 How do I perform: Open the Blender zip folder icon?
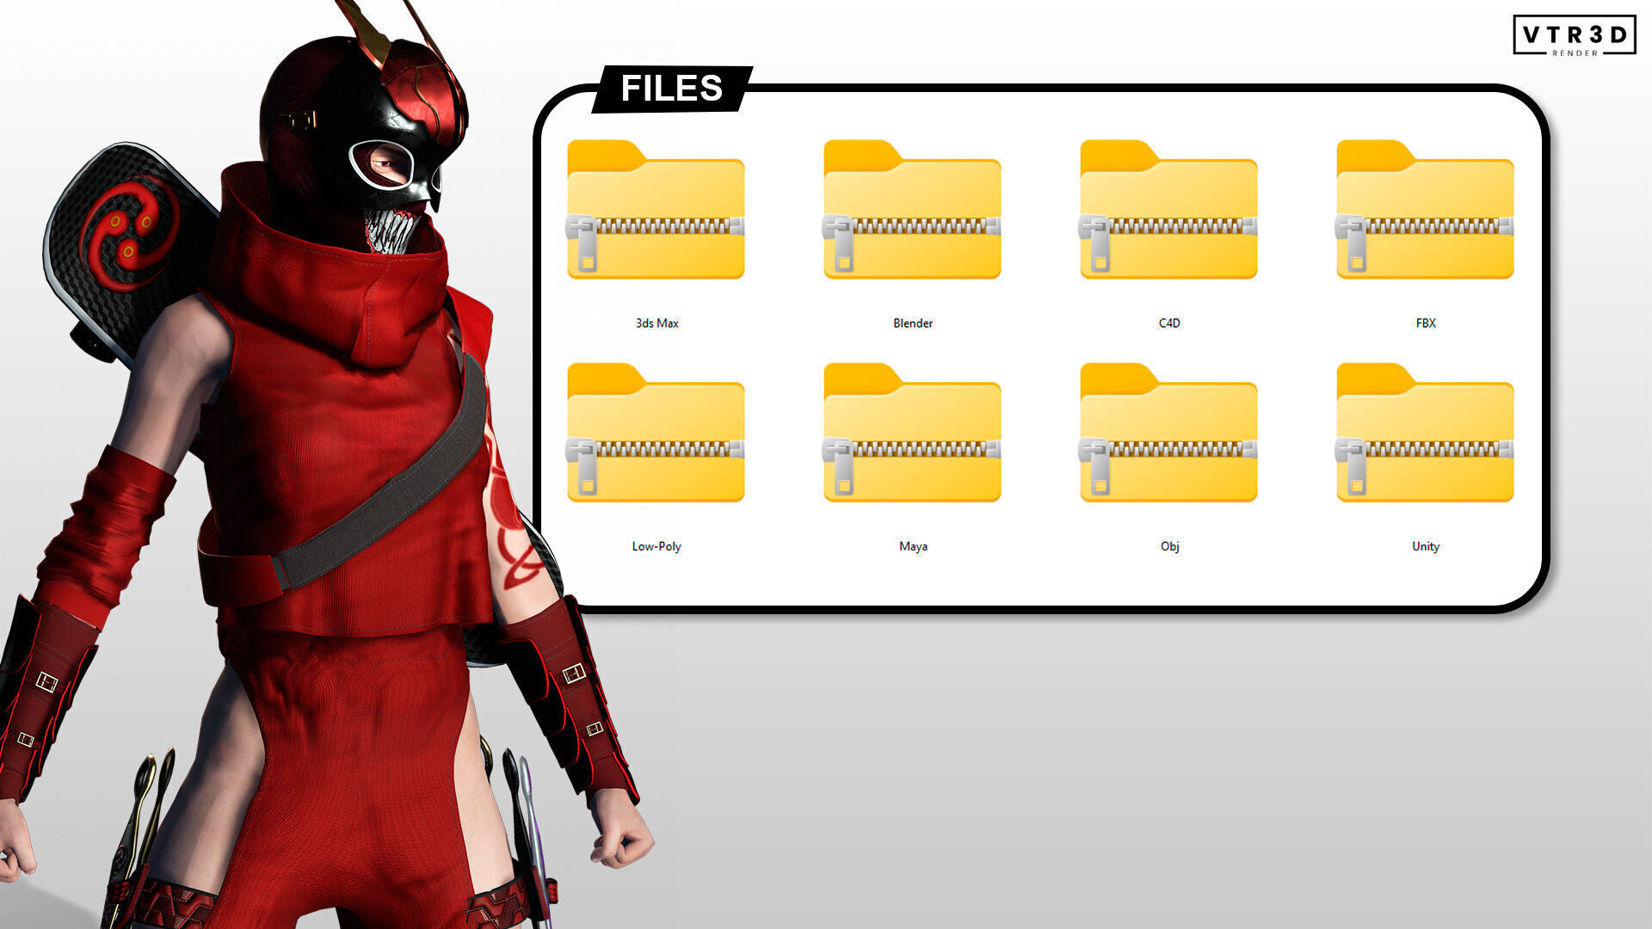coord(912,209)
